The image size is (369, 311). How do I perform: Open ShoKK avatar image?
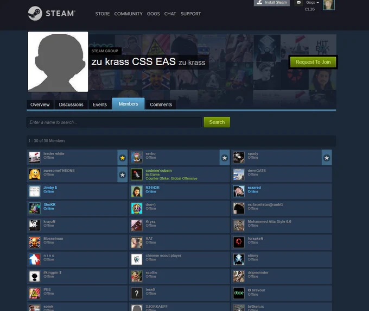click(35, 208)
